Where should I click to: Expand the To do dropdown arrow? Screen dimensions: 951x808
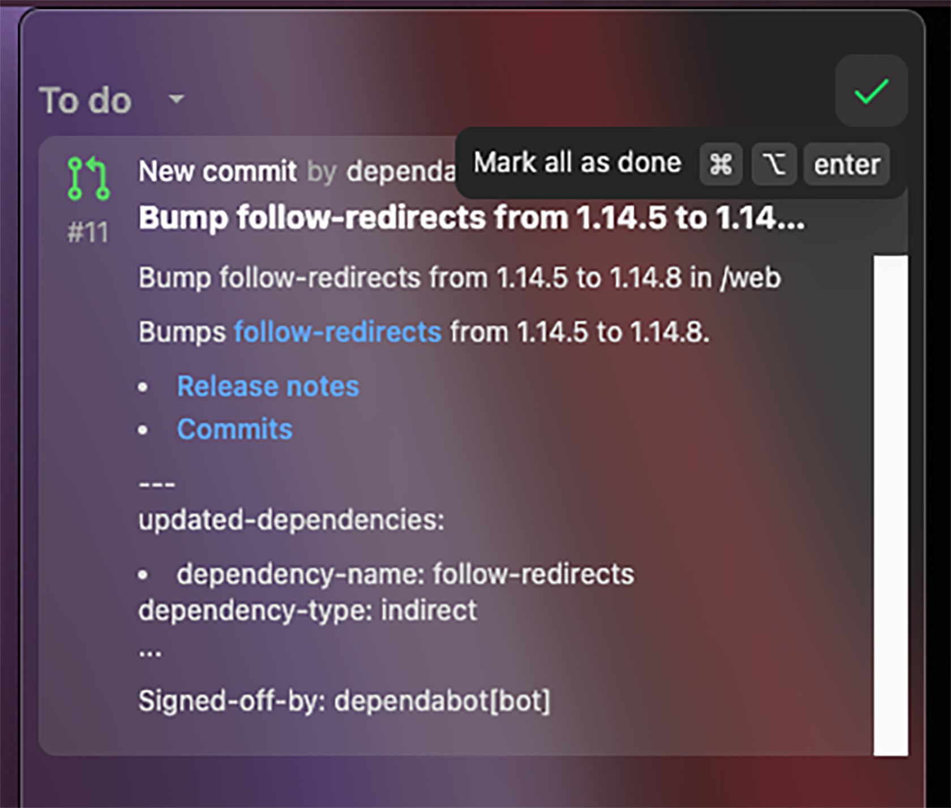click(177, 100)
